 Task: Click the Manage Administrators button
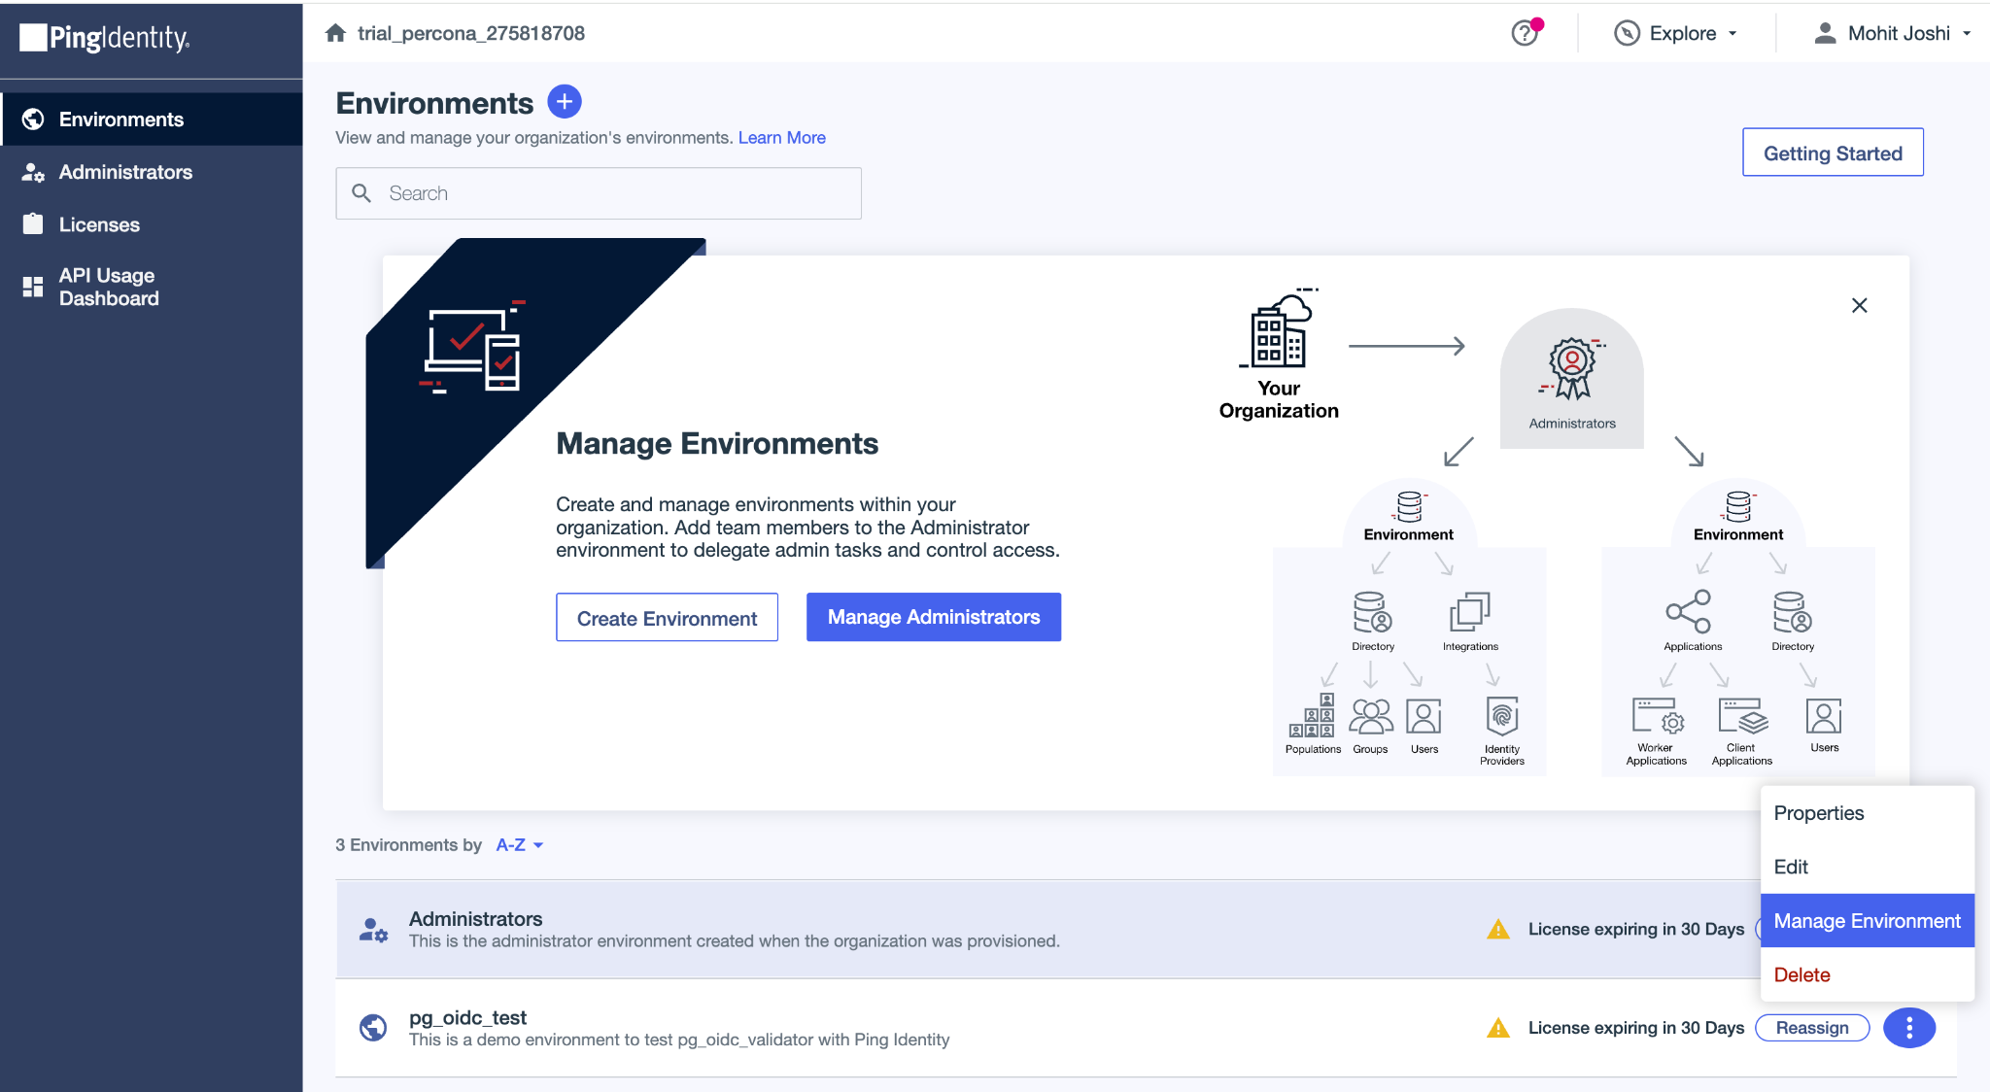coord(933,617)
